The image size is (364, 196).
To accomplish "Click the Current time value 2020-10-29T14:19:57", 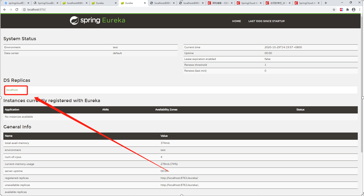I will (x=283, y=47).
